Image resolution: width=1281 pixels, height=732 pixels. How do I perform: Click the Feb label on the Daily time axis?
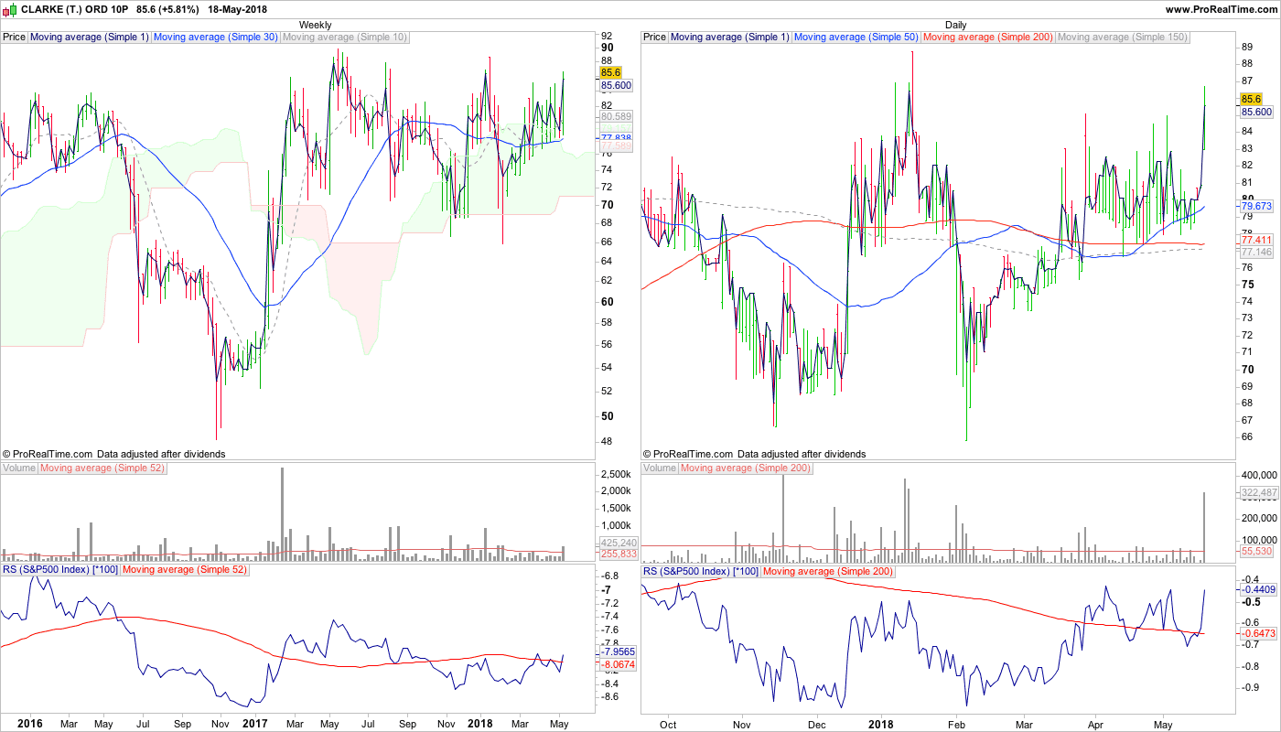957,723
